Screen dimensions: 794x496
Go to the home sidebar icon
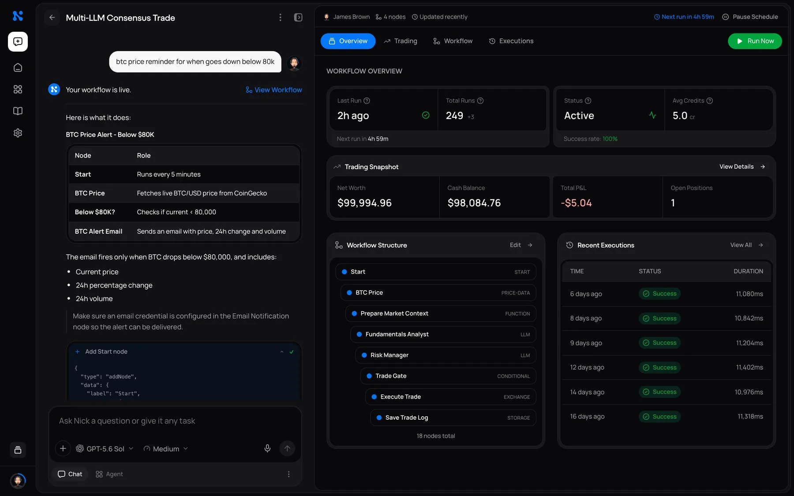[18, 67]
